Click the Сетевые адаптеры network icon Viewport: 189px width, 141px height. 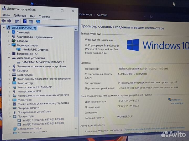pyautogui.click(x=15, y=129)
